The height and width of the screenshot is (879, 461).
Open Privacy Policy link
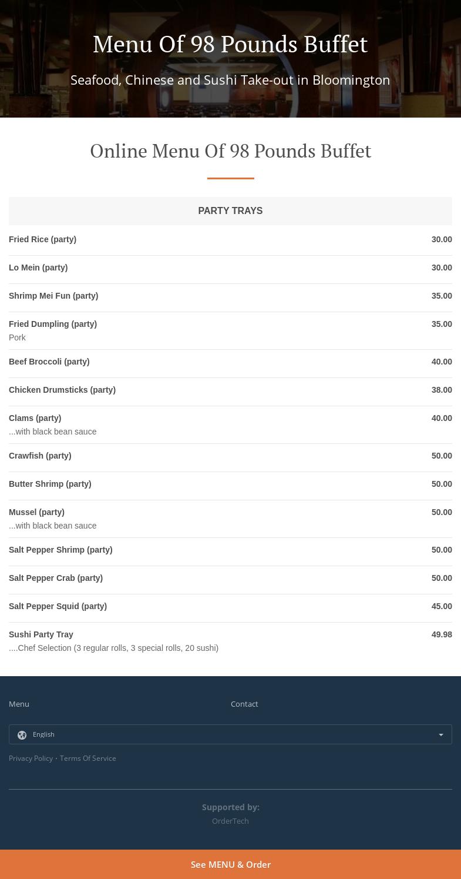[31, 758]
